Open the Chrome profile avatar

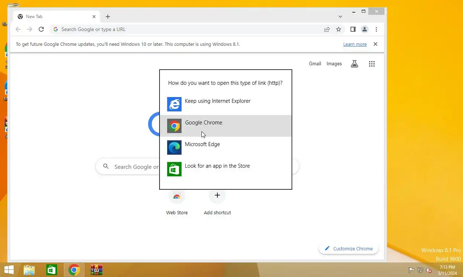tap(365, 29)
